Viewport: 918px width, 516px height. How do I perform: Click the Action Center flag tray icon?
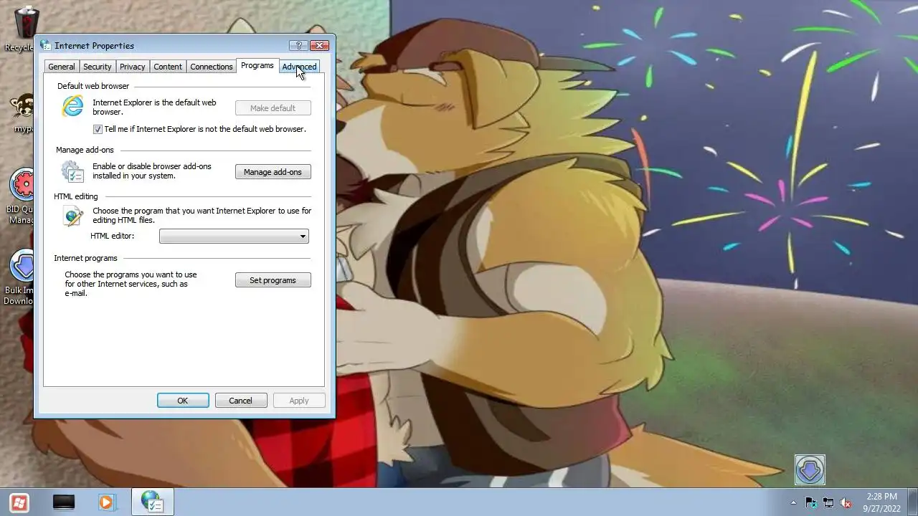(810, 502)
